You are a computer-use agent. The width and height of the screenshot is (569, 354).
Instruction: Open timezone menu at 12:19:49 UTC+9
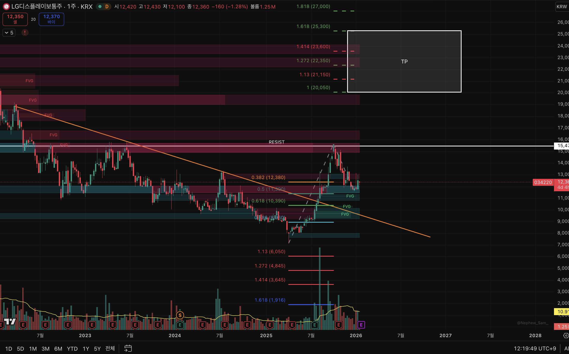[x=535, y=349]
